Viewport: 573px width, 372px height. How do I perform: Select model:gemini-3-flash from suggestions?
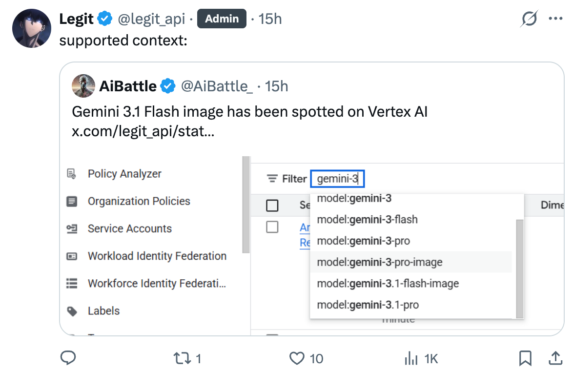367,220
